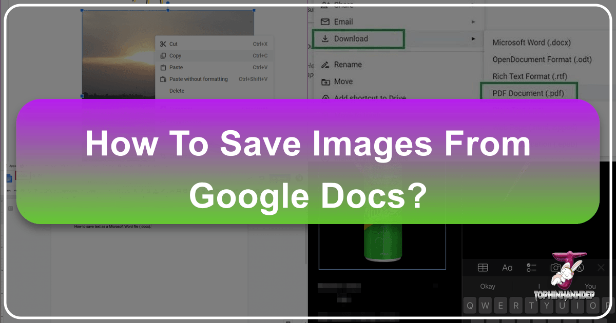Select Copy from the context menu
The height and width of the screenshot is (323, 616).
coord(175,55)
